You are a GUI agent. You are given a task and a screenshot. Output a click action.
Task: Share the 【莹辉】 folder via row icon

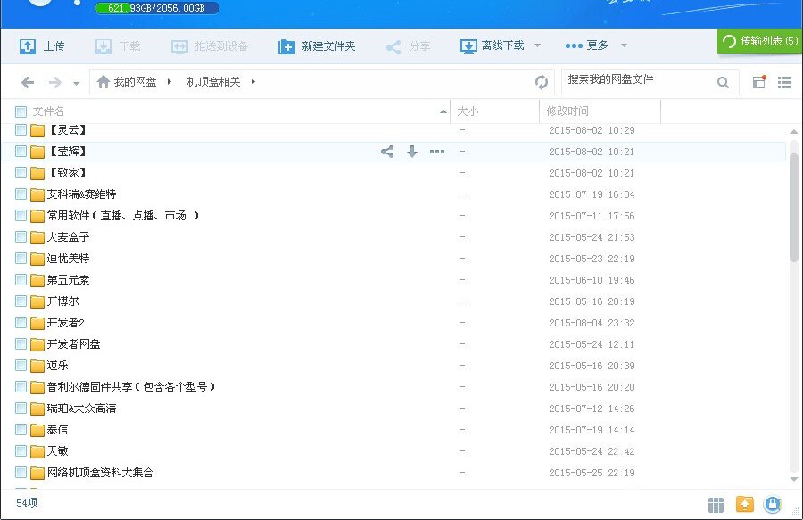click(x=387, y=152)
